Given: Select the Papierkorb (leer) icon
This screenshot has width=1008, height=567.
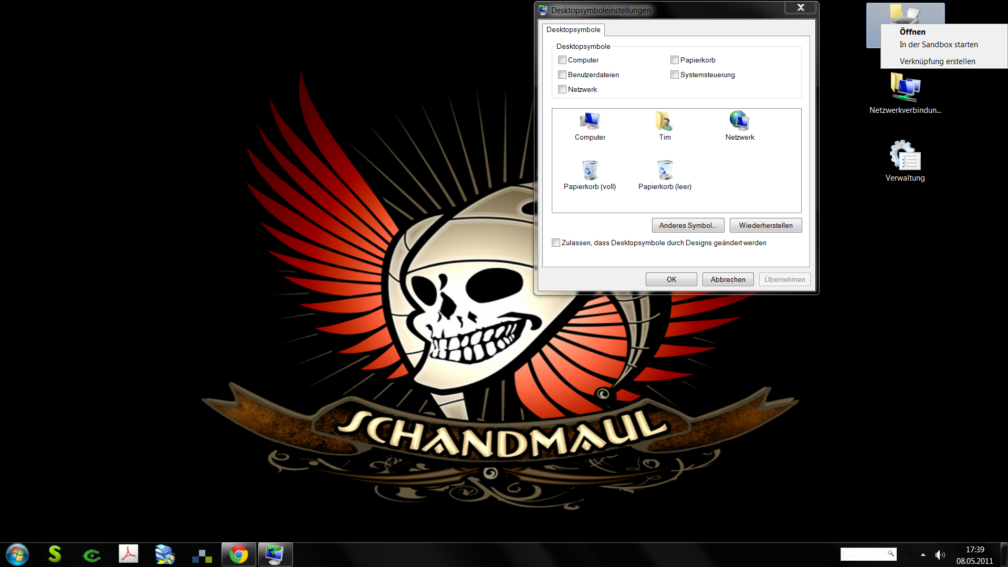Looking at the screenshot, I should pyautogui.click(x=665, y=175).
